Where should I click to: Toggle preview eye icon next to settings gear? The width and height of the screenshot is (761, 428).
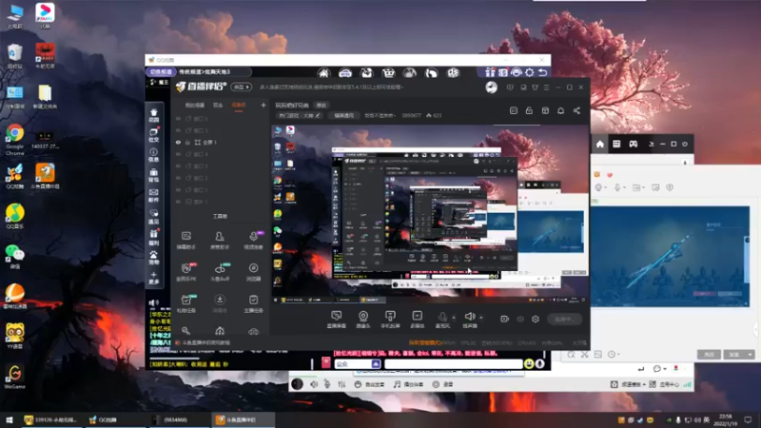pos(520,319)
